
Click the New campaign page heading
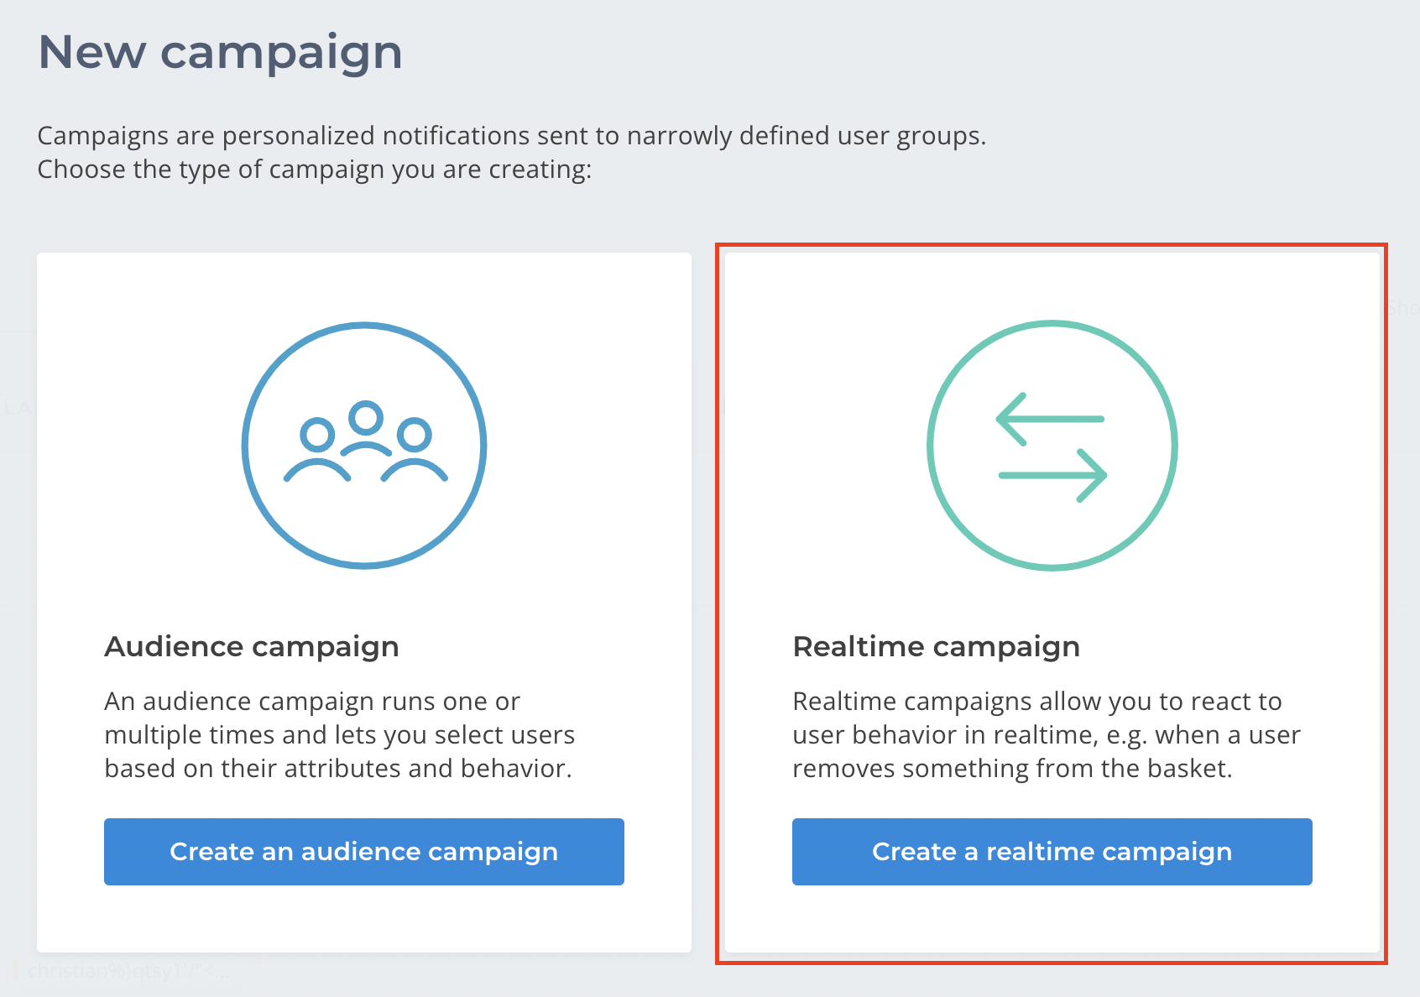coord(221,52)
